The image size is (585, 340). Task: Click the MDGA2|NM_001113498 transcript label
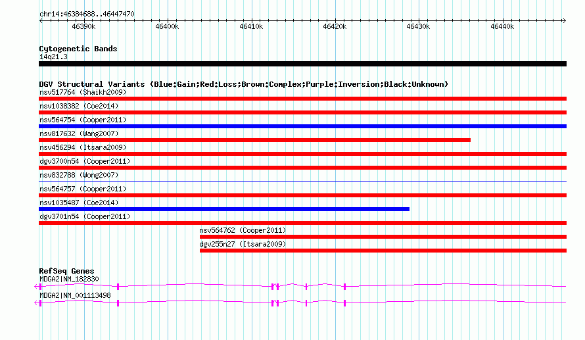[75, 295]
